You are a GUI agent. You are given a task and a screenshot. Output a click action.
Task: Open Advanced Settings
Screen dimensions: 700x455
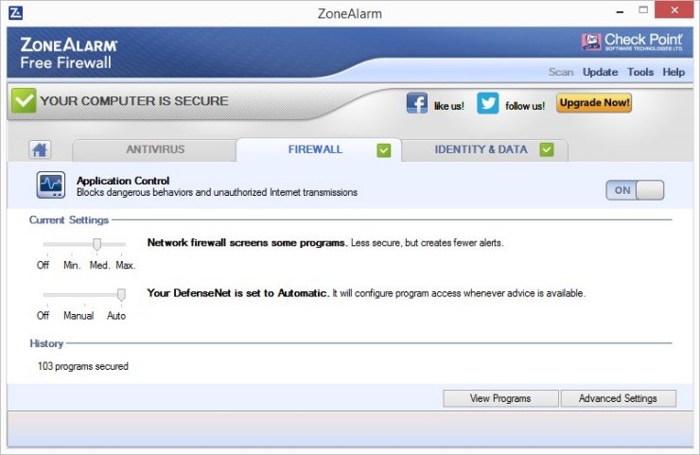click(618, 398)
